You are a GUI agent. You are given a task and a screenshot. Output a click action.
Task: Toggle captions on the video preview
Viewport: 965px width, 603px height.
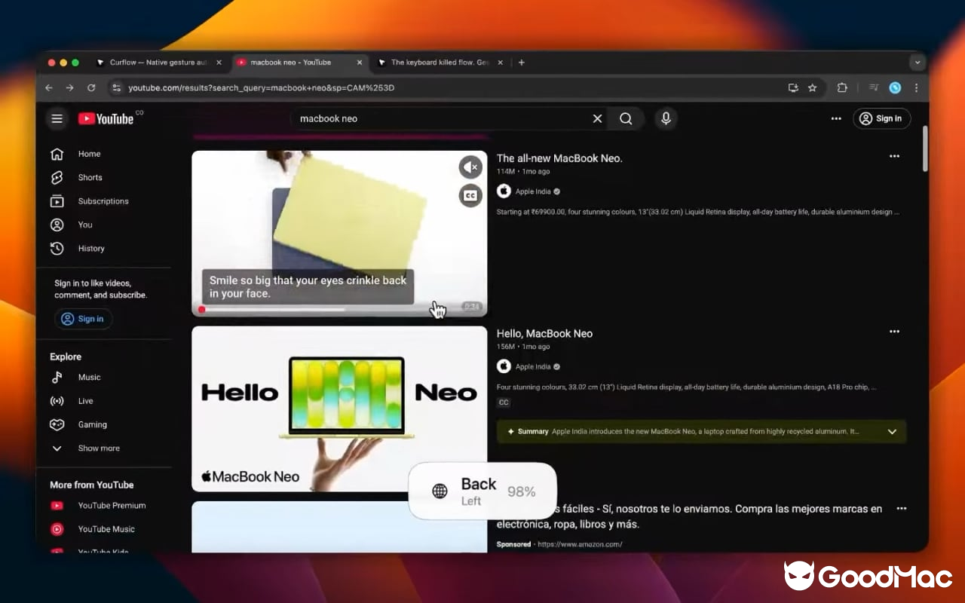470,196
